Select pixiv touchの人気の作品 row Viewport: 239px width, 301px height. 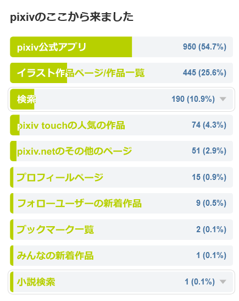tap(121, 125)
